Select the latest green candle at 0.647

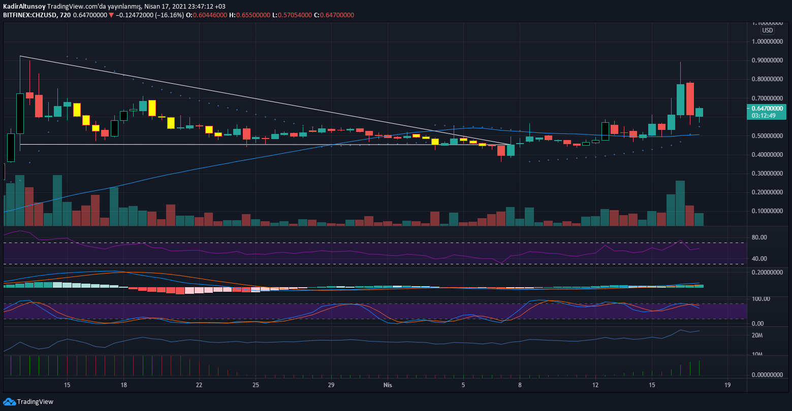[699, 113]
